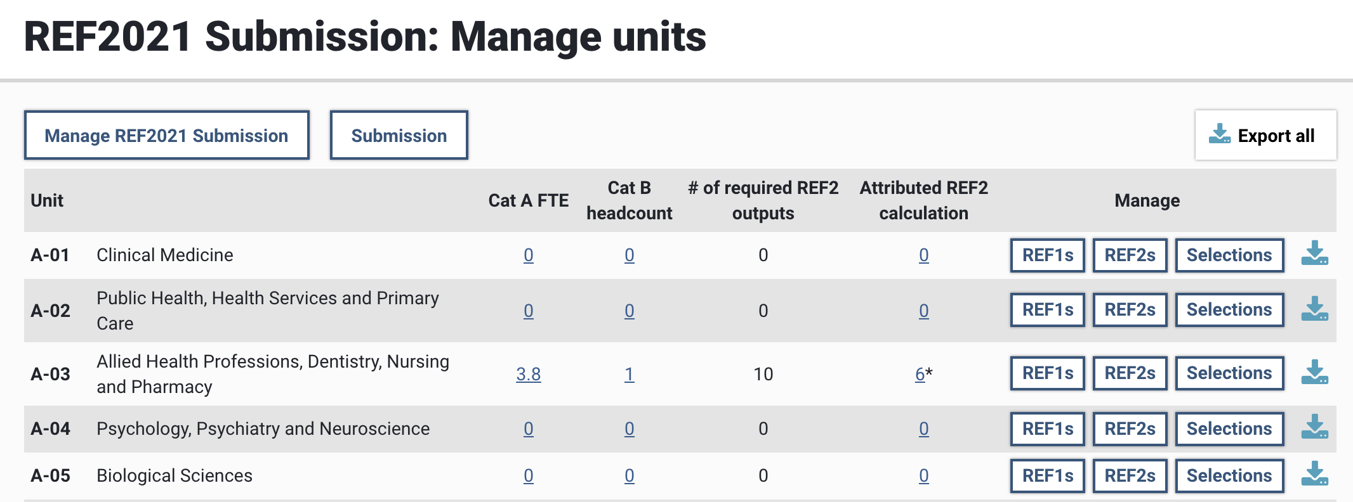Click the Export all button
The image size is (1353, 502).
[x=1265, y=136]
